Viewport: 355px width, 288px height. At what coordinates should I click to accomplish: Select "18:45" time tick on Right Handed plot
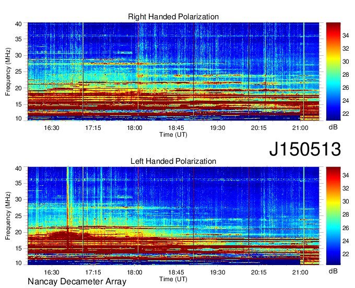[x=176, y=128]
